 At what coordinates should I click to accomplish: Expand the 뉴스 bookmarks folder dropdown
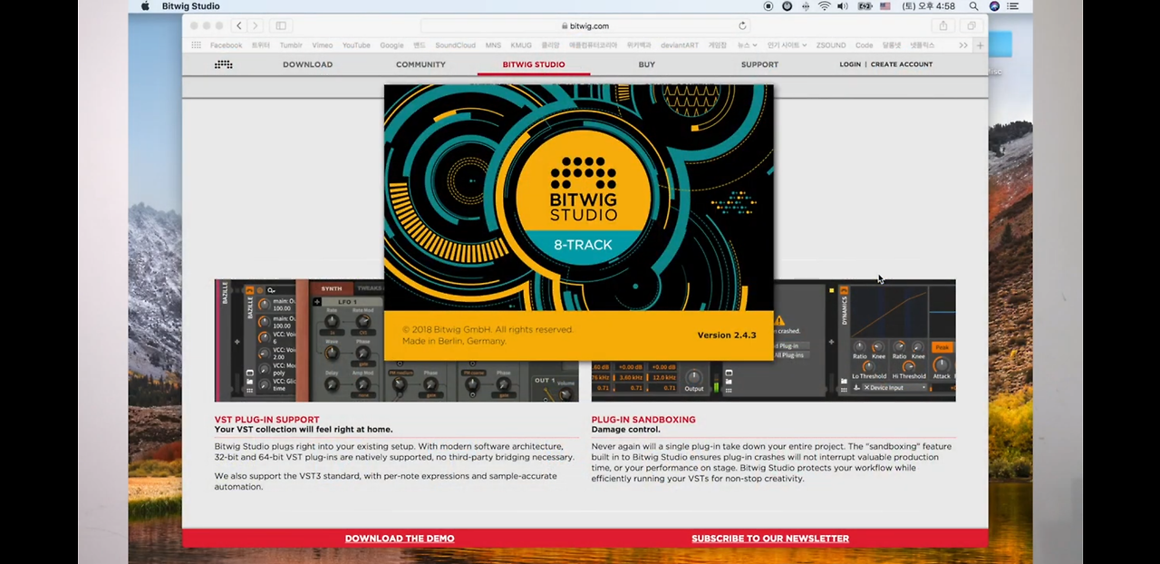click(746, 45)
